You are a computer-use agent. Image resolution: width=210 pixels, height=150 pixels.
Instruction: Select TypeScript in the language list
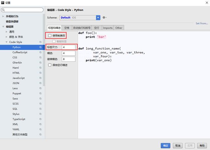[19, 119]
